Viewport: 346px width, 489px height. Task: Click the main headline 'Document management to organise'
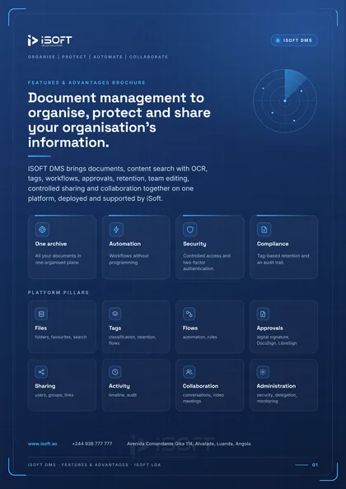(119, 120)
